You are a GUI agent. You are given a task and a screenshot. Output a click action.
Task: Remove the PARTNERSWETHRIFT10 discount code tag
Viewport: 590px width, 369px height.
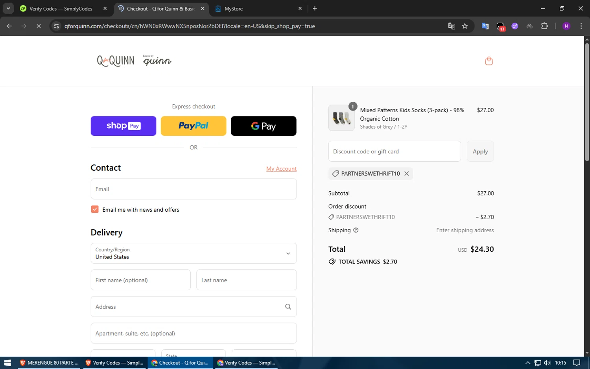407,173
